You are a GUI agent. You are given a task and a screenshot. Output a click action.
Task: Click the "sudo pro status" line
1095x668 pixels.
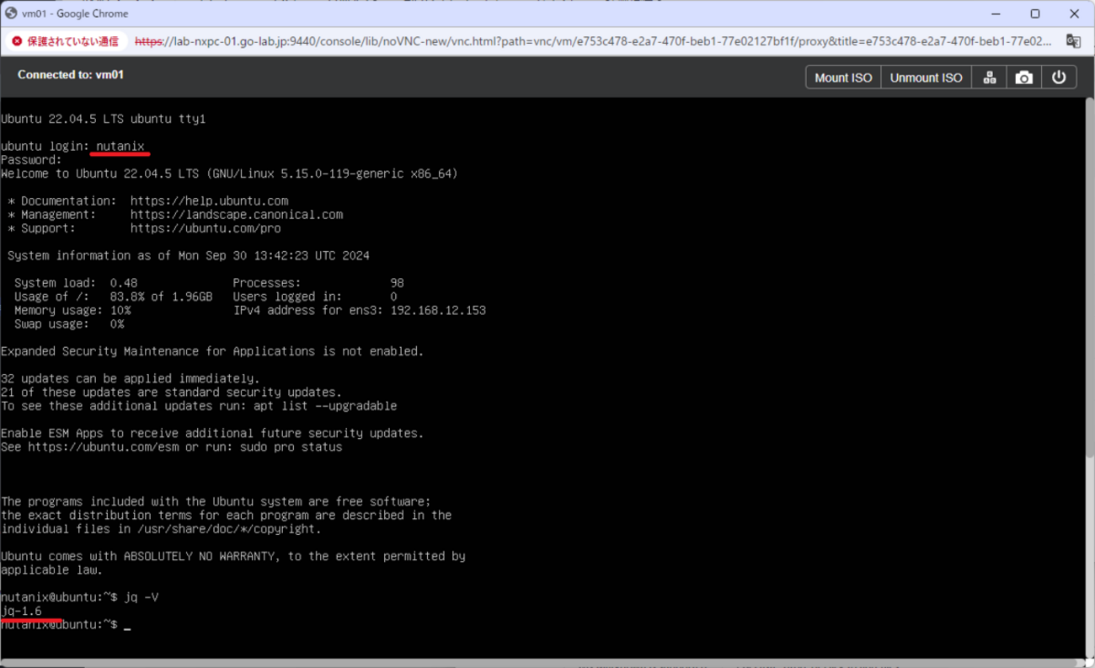point(172,447)
